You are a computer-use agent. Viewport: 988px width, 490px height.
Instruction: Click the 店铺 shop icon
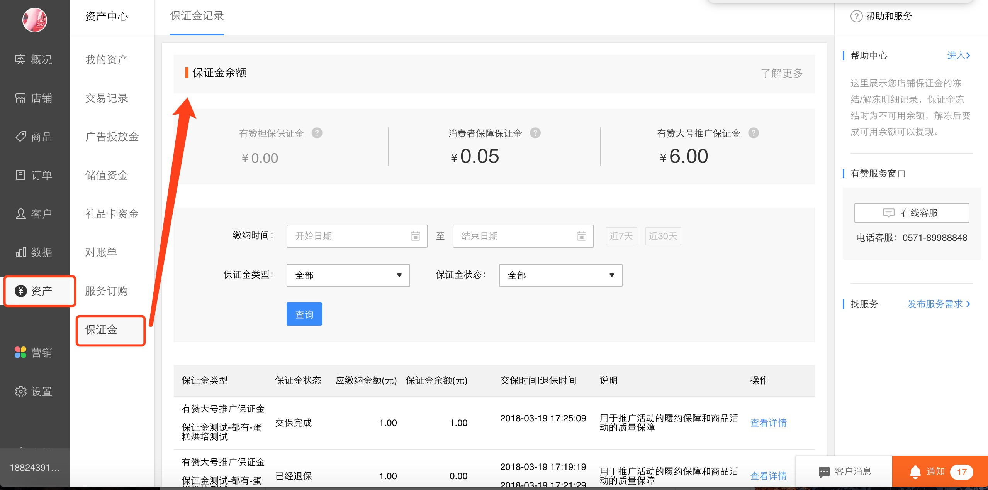20,98
